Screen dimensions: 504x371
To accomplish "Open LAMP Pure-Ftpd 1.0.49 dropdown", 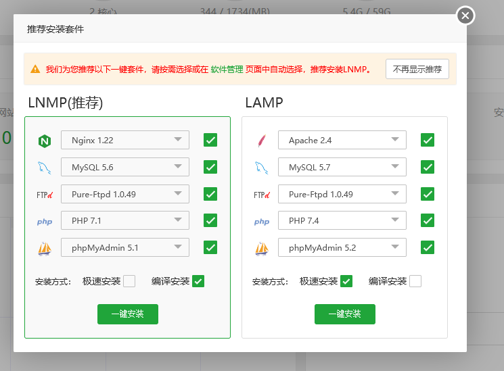I will (342, 194).
